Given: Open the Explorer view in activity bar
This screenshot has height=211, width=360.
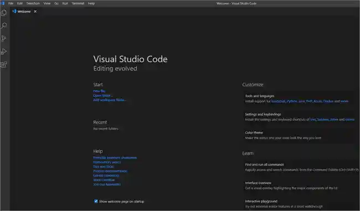Looking at the screenshot, I should [4, 13].
